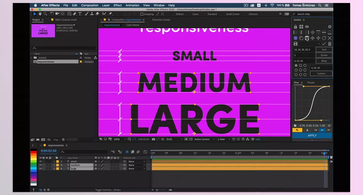363x195 pixels.
Task: Switch to the Penpal tab
Action: 311,83
